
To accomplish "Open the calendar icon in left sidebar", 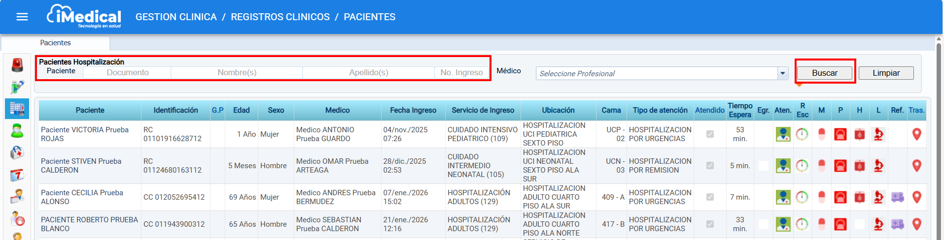I will pyautogui.click(x=17, y=175).
